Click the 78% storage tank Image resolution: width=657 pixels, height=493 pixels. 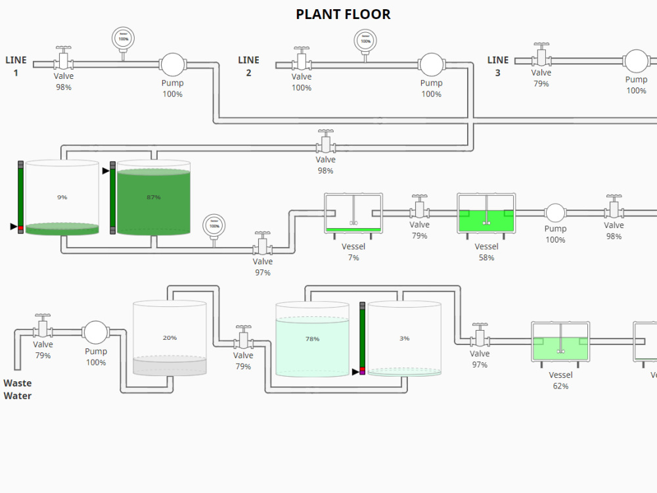(x=313, y=339)
